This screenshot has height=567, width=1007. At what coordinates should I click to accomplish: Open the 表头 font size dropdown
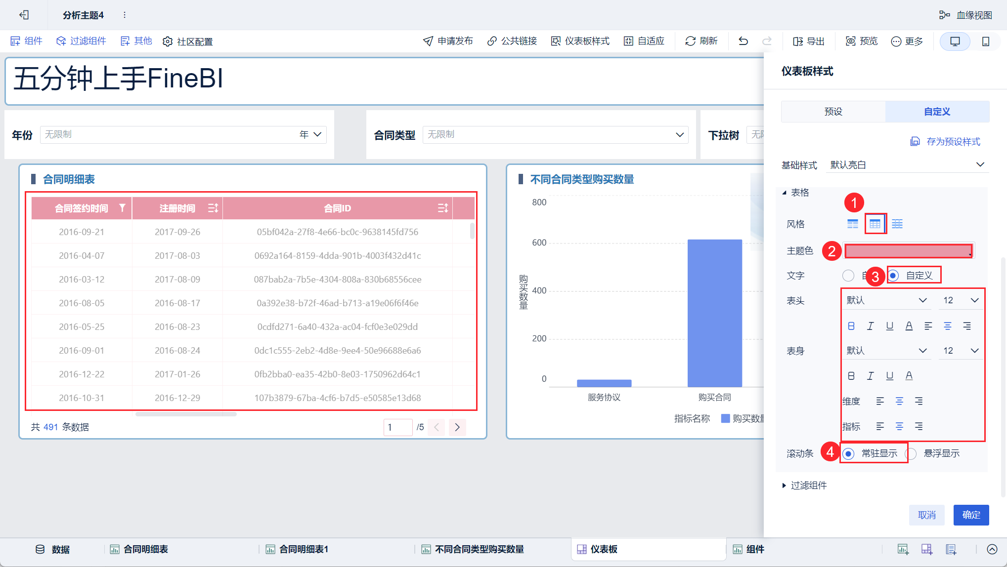coord(961,300)
